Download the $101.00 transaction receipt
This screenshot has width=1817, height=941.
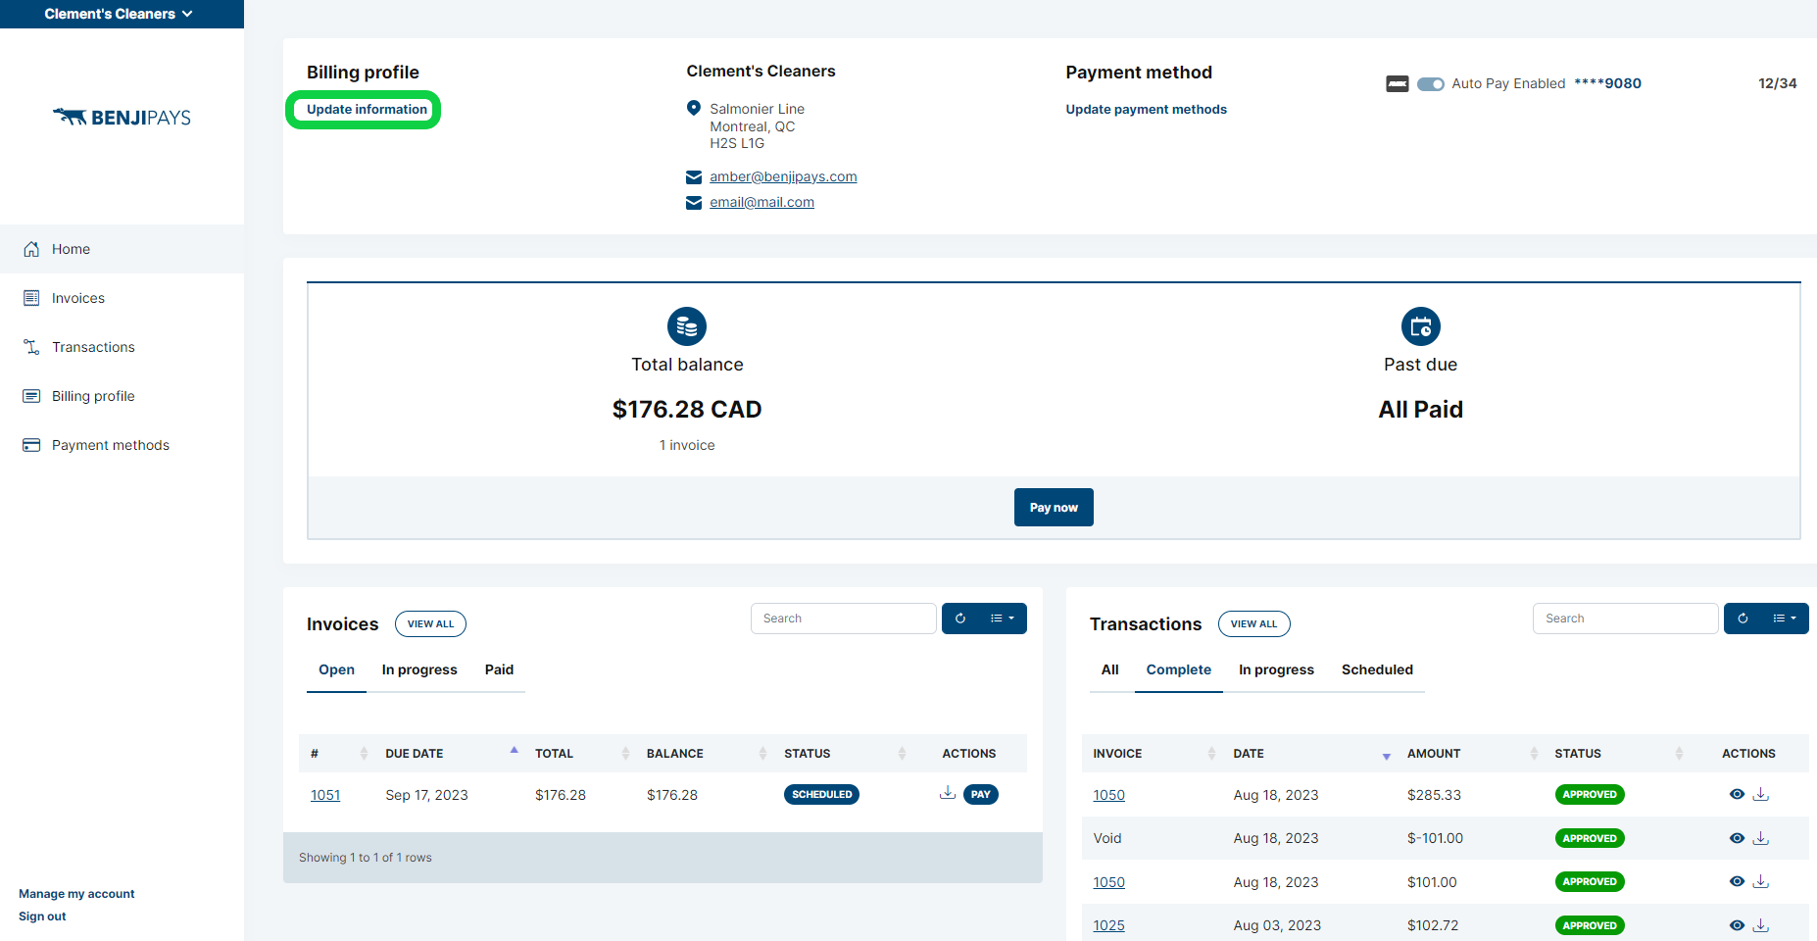pyautogui.click(x=1761, y=881)
